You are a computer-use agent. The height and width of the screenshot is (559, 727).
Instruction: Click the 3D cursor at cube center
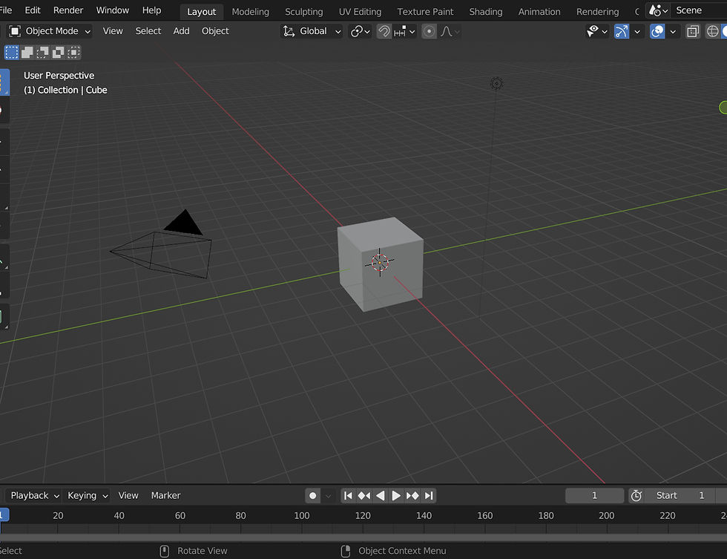[x=380, y=262]
